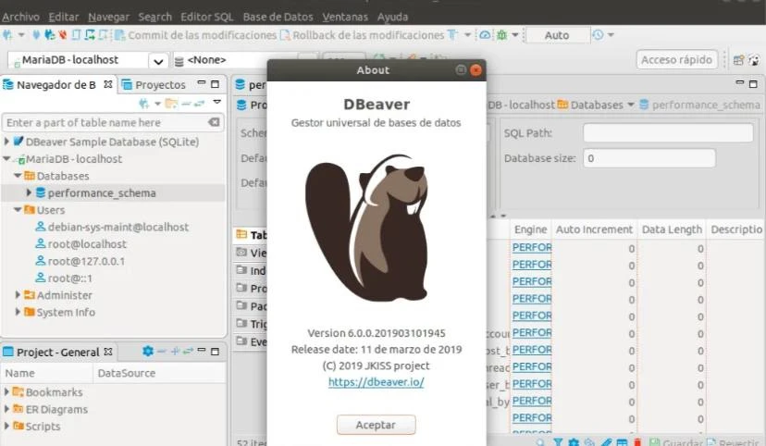Viewport: 766px width, 446px height.
Task: Expand the Administer node
Action: [x=18, y=295]
